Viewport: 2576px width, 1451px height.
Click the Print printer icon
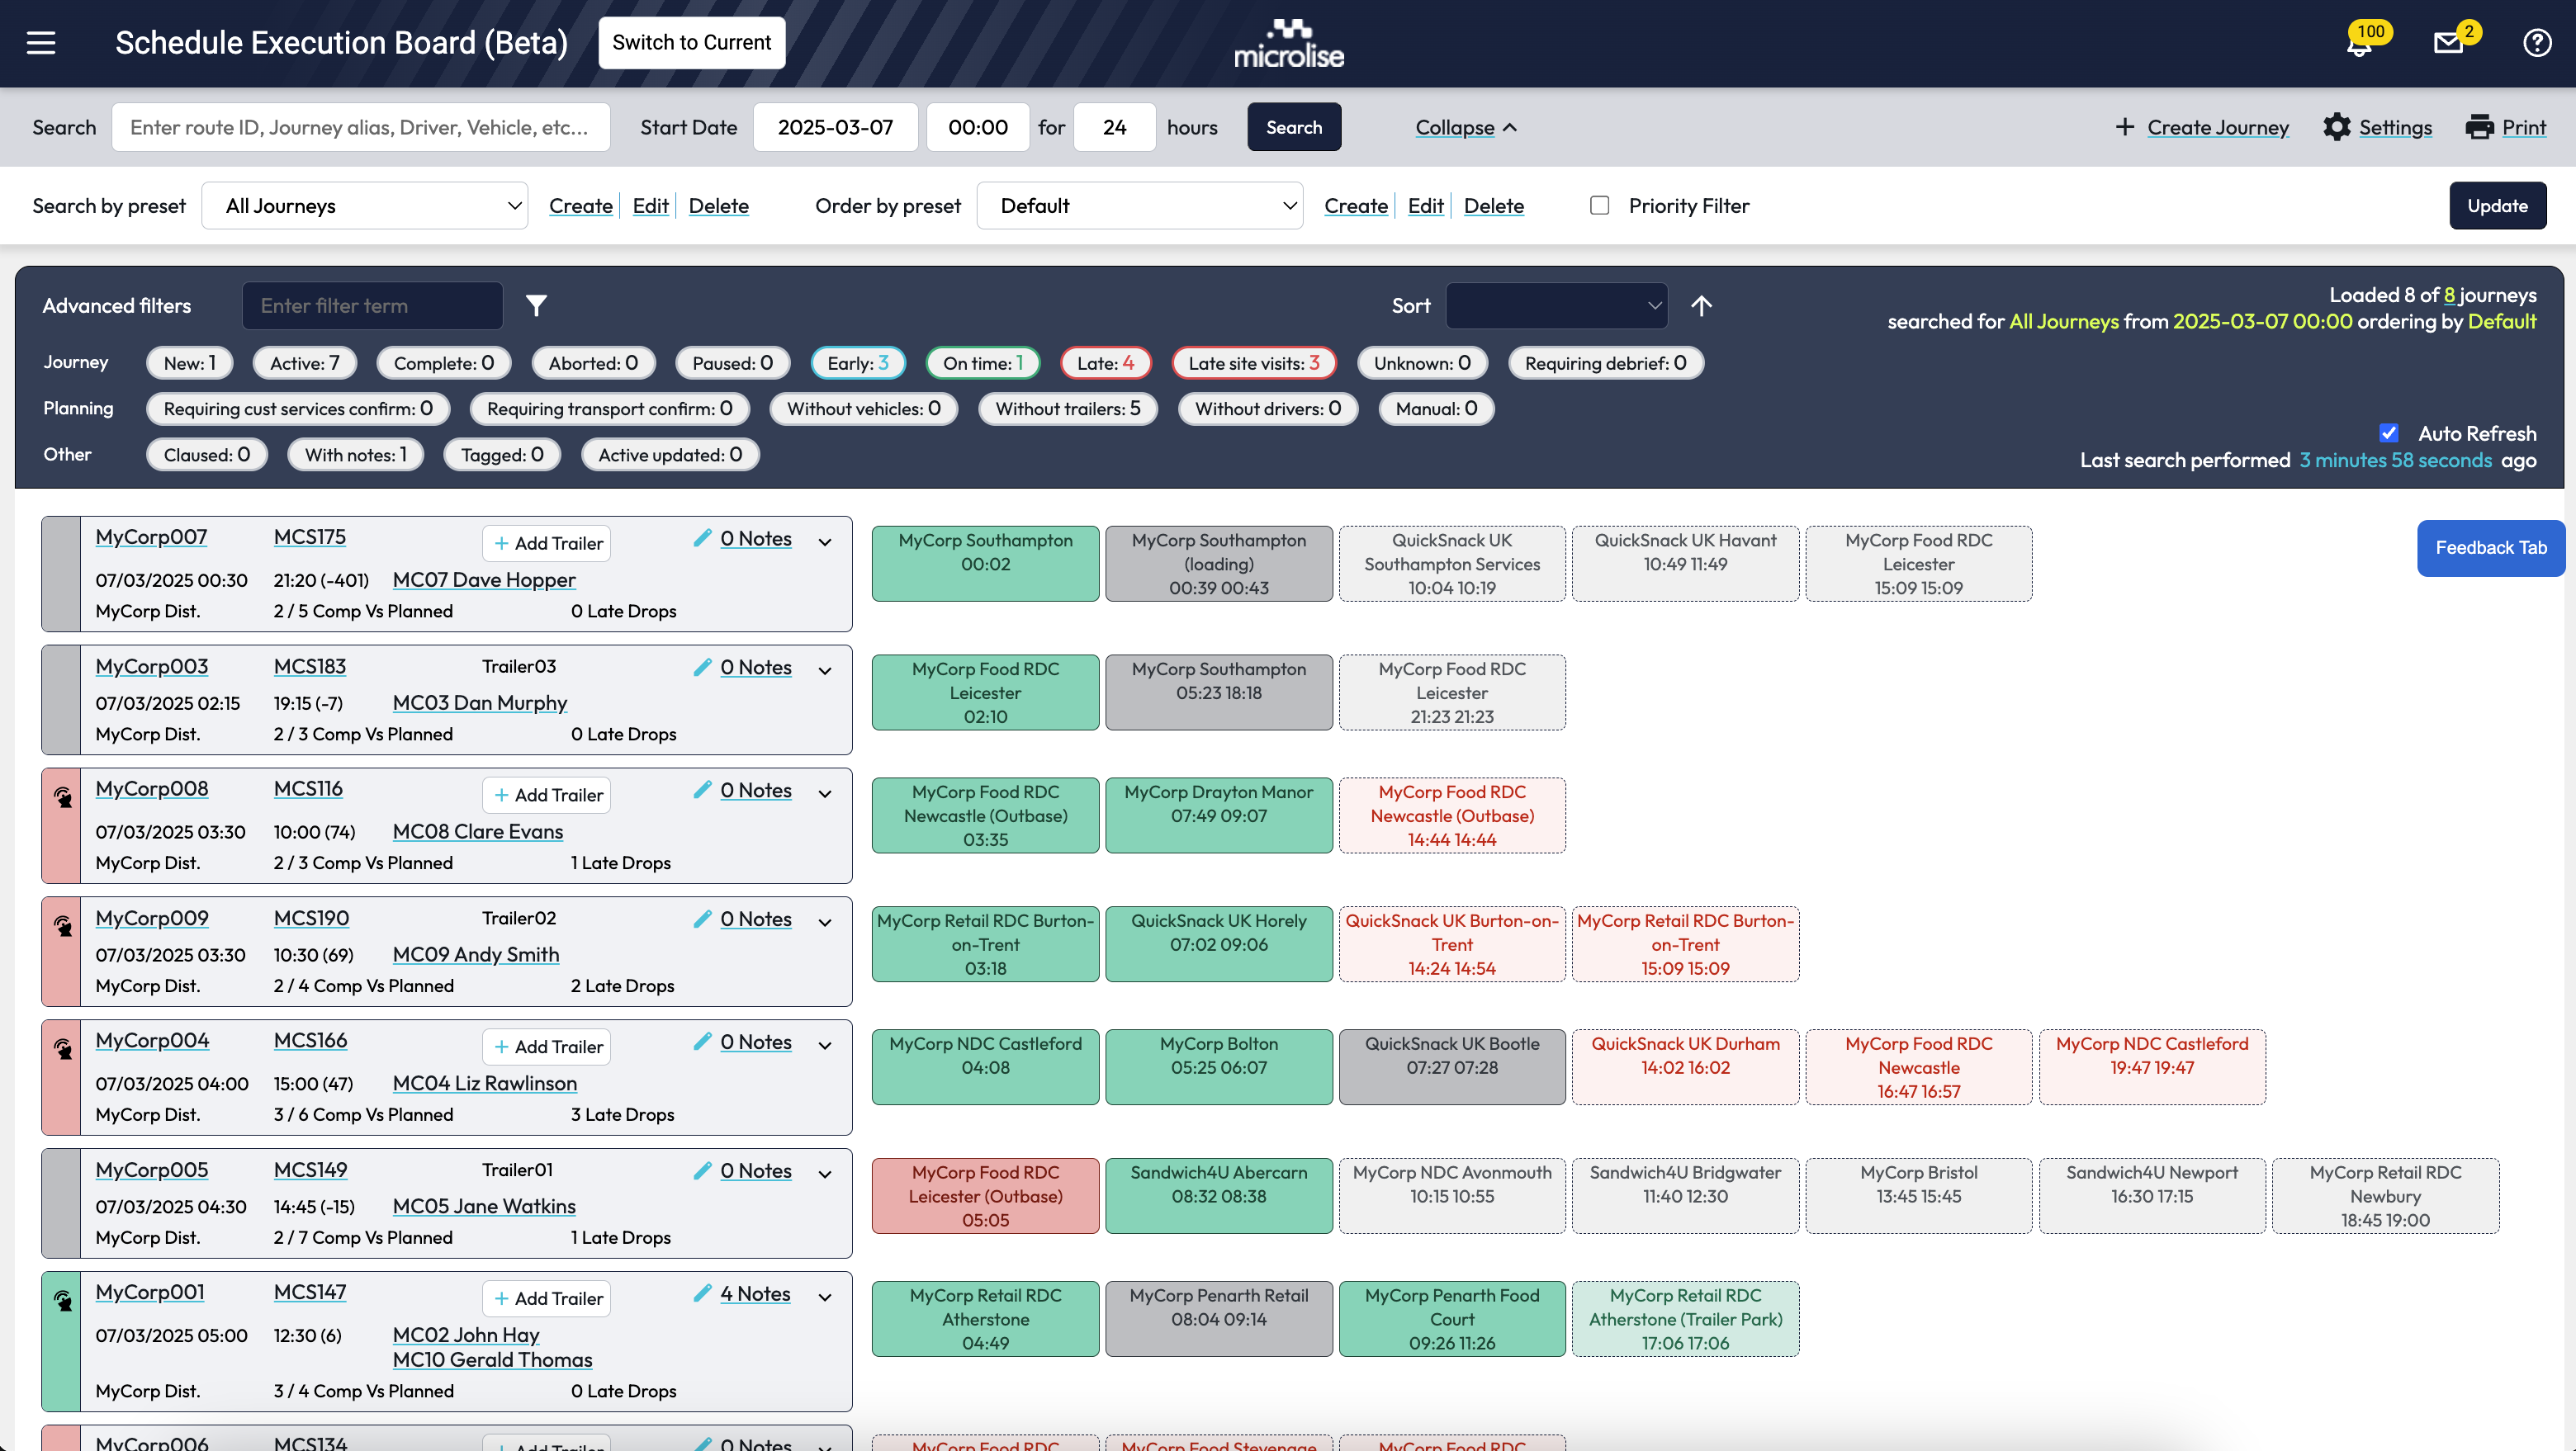pos(2480,127)
